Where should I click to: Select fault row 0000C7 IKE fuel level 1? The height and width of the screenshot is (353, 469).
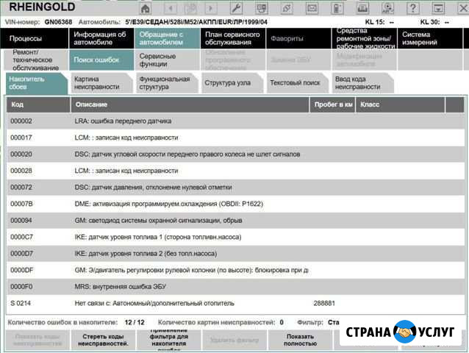[235, 237]
